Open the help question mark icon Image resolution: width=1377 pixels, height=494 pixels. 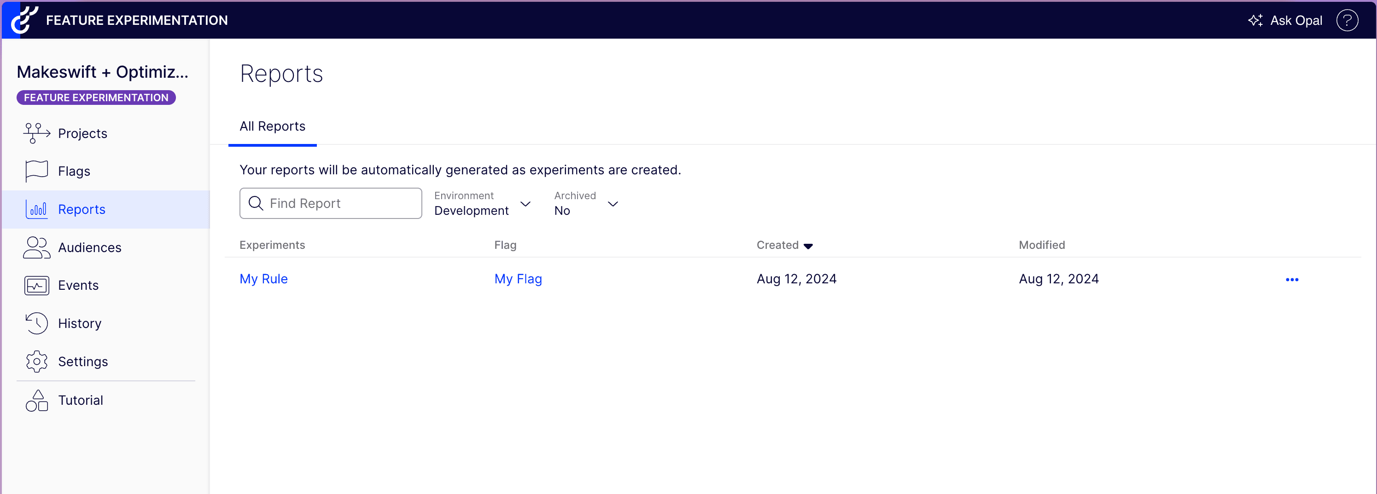click(x=1347, y=21)
